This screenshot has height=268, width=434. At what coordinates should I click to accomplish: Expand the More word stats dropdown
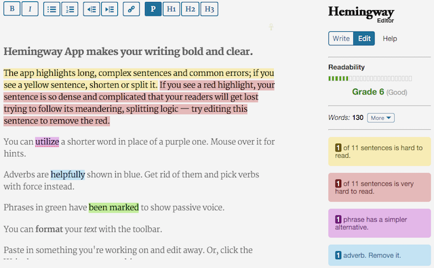click(x=380, y=118)
